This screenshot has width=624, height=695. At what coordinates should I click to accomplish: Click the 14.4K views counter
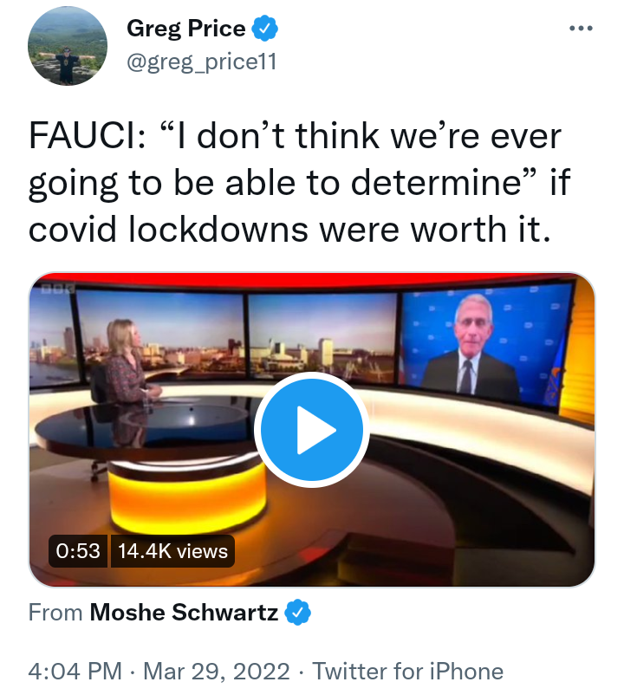tap(172, 551)
